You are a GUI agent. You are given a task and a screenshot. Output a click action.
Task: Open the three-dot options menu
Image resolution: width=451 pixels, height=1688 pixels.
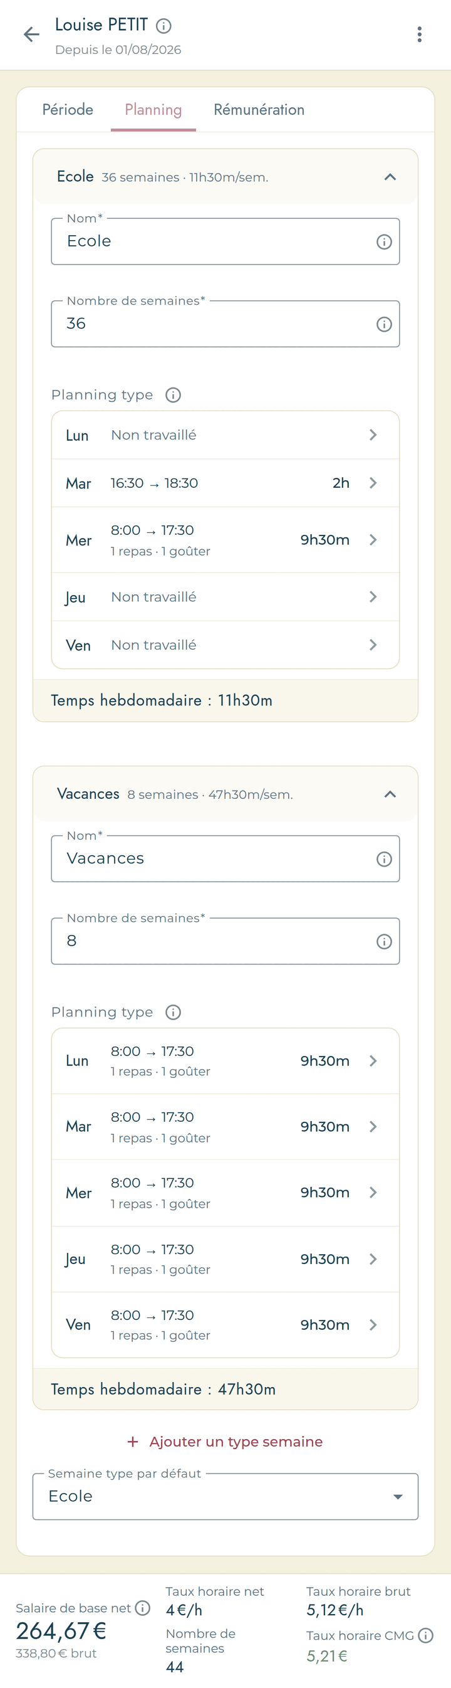[420, 34]
